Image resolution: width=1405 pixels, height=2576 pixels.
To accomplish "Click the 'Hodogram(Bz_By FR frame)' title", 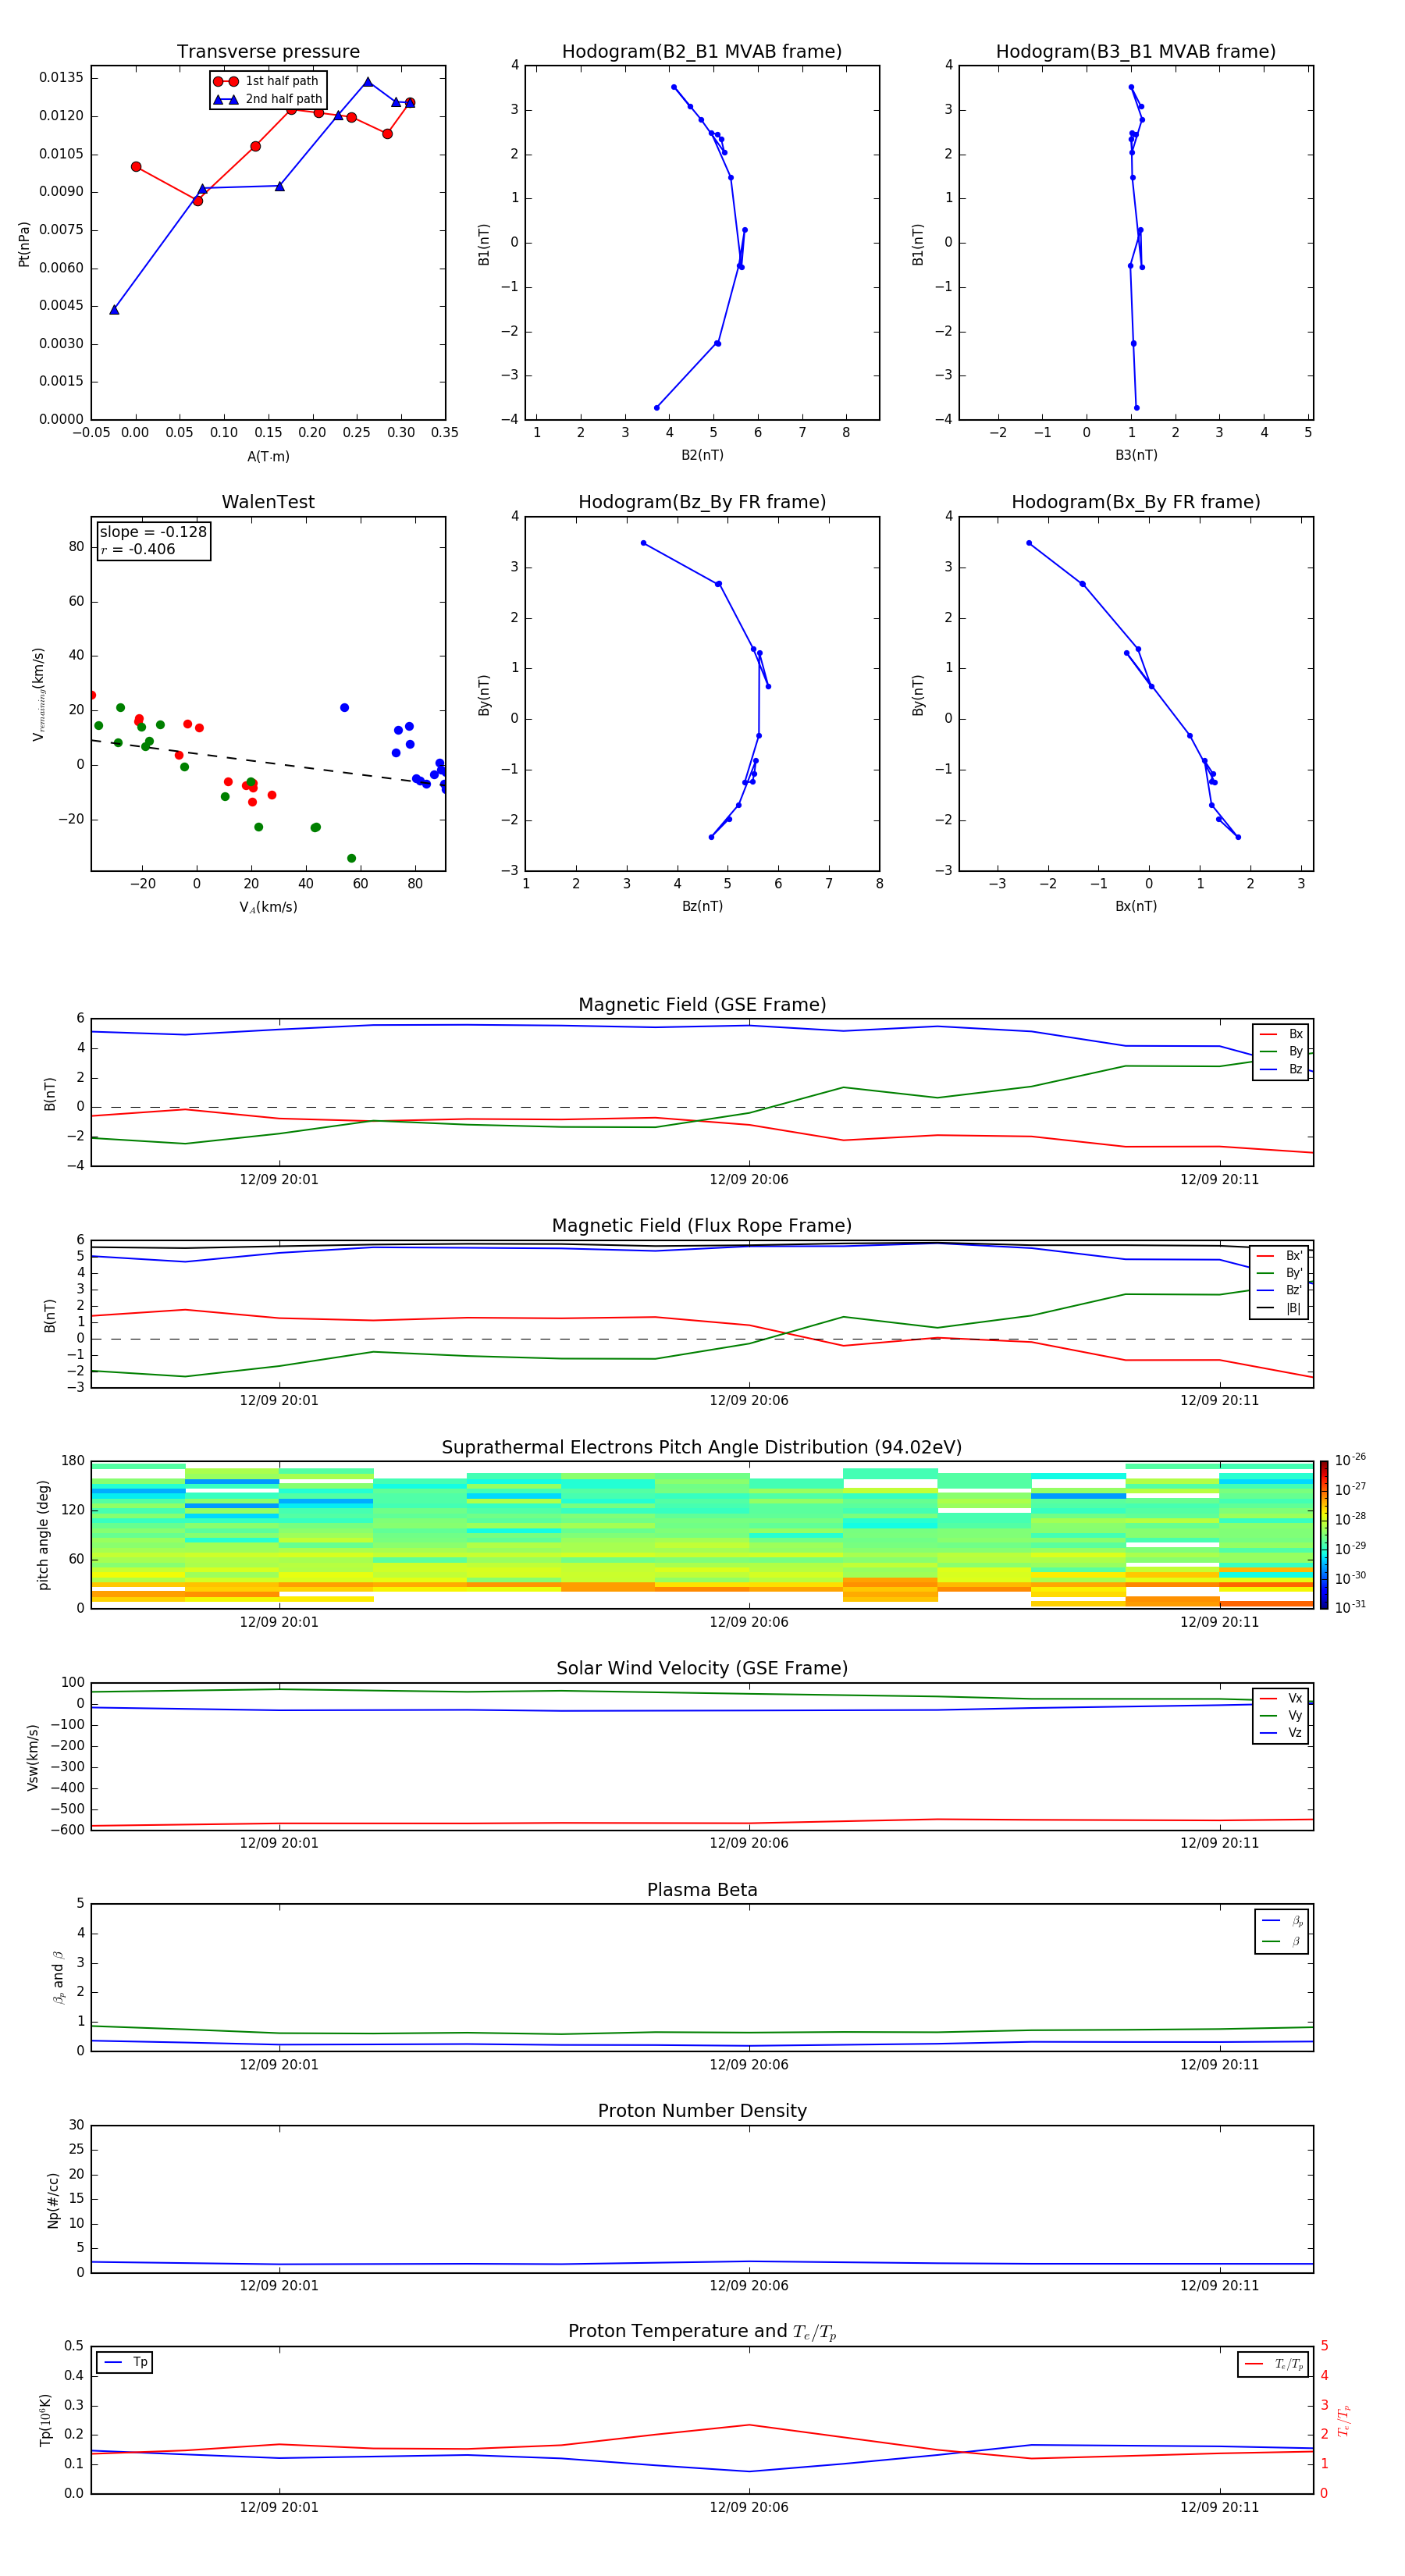I will (702, 502).
